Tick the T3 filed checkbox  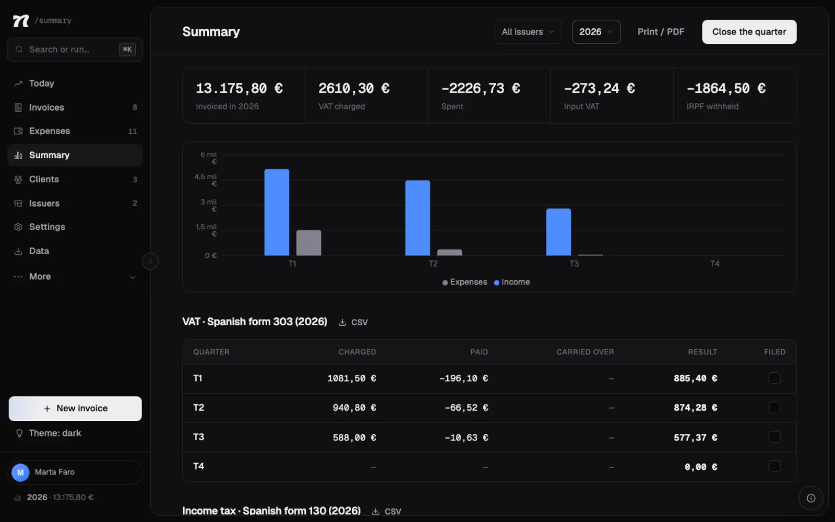(x=774, y=437)
